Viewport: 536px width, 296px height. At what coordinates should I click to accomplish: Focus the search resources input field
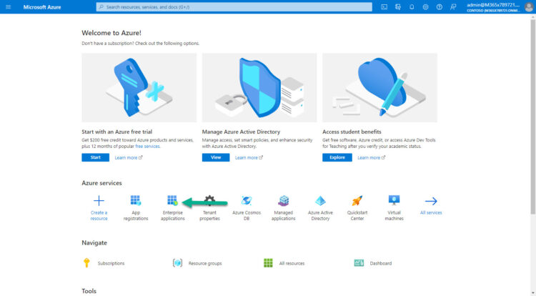click(234, 7)
